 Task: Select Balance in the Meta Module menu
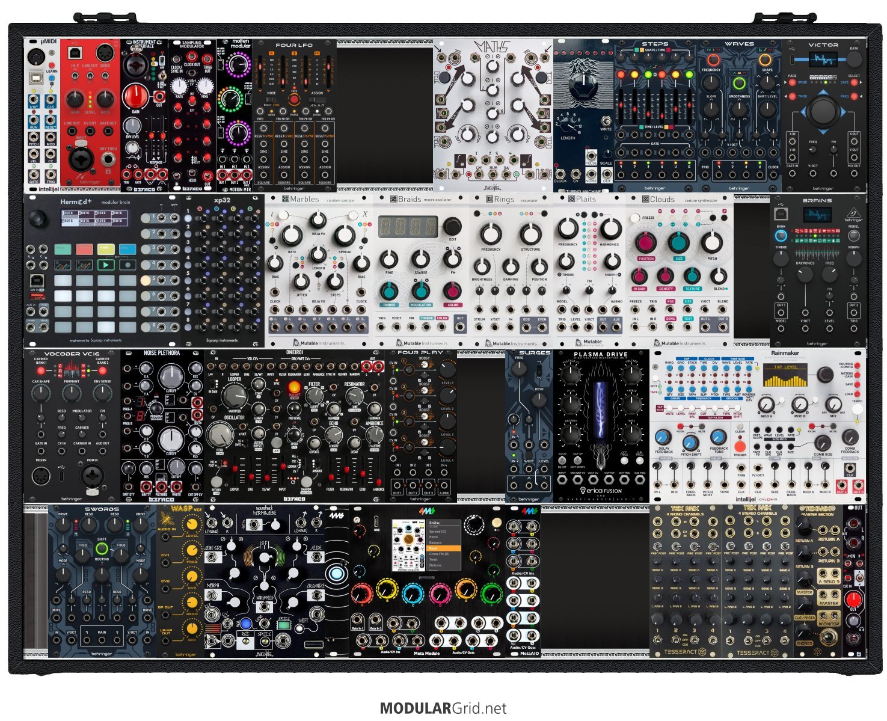tap(435, 542)
